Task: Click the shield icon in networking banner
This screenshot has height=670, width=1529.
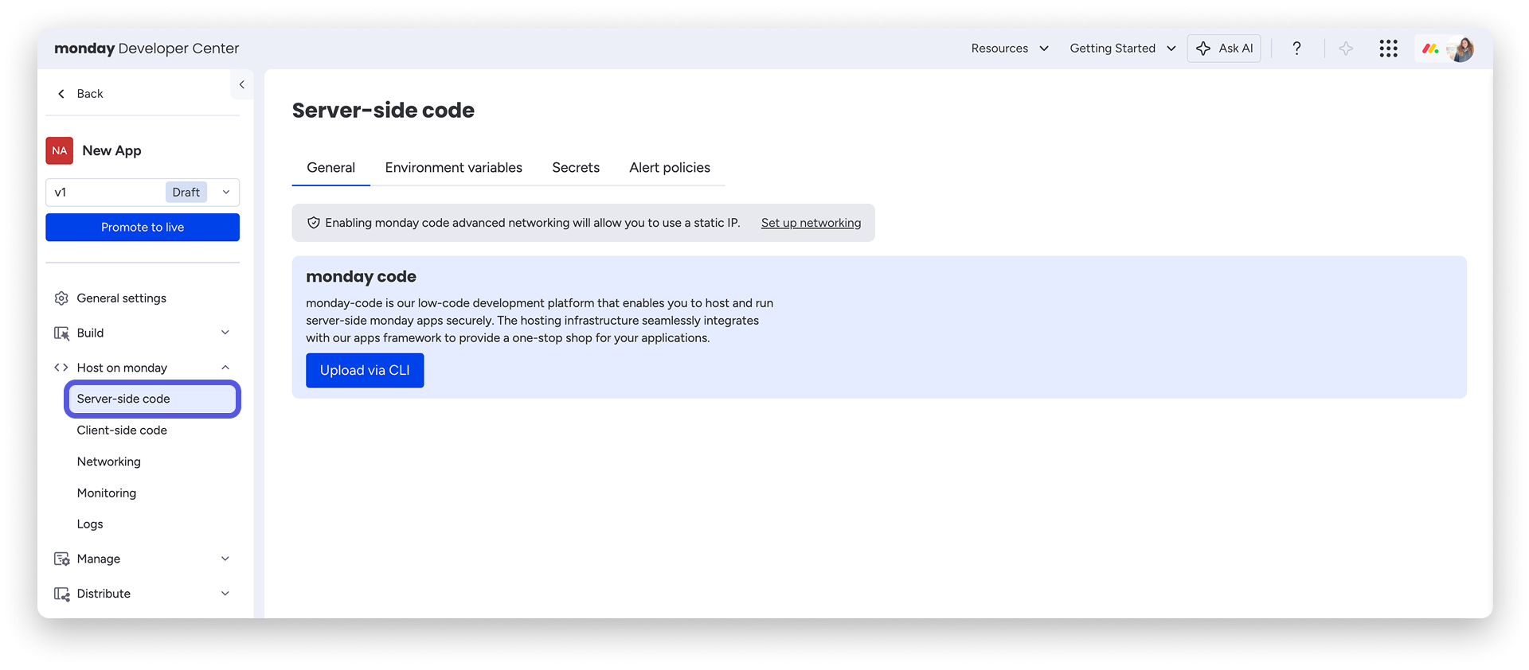Action: pyautogui.click(x=314, y=223)
